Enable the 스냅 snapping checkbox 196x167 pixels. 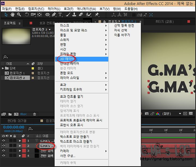click(x=134, y=15)
